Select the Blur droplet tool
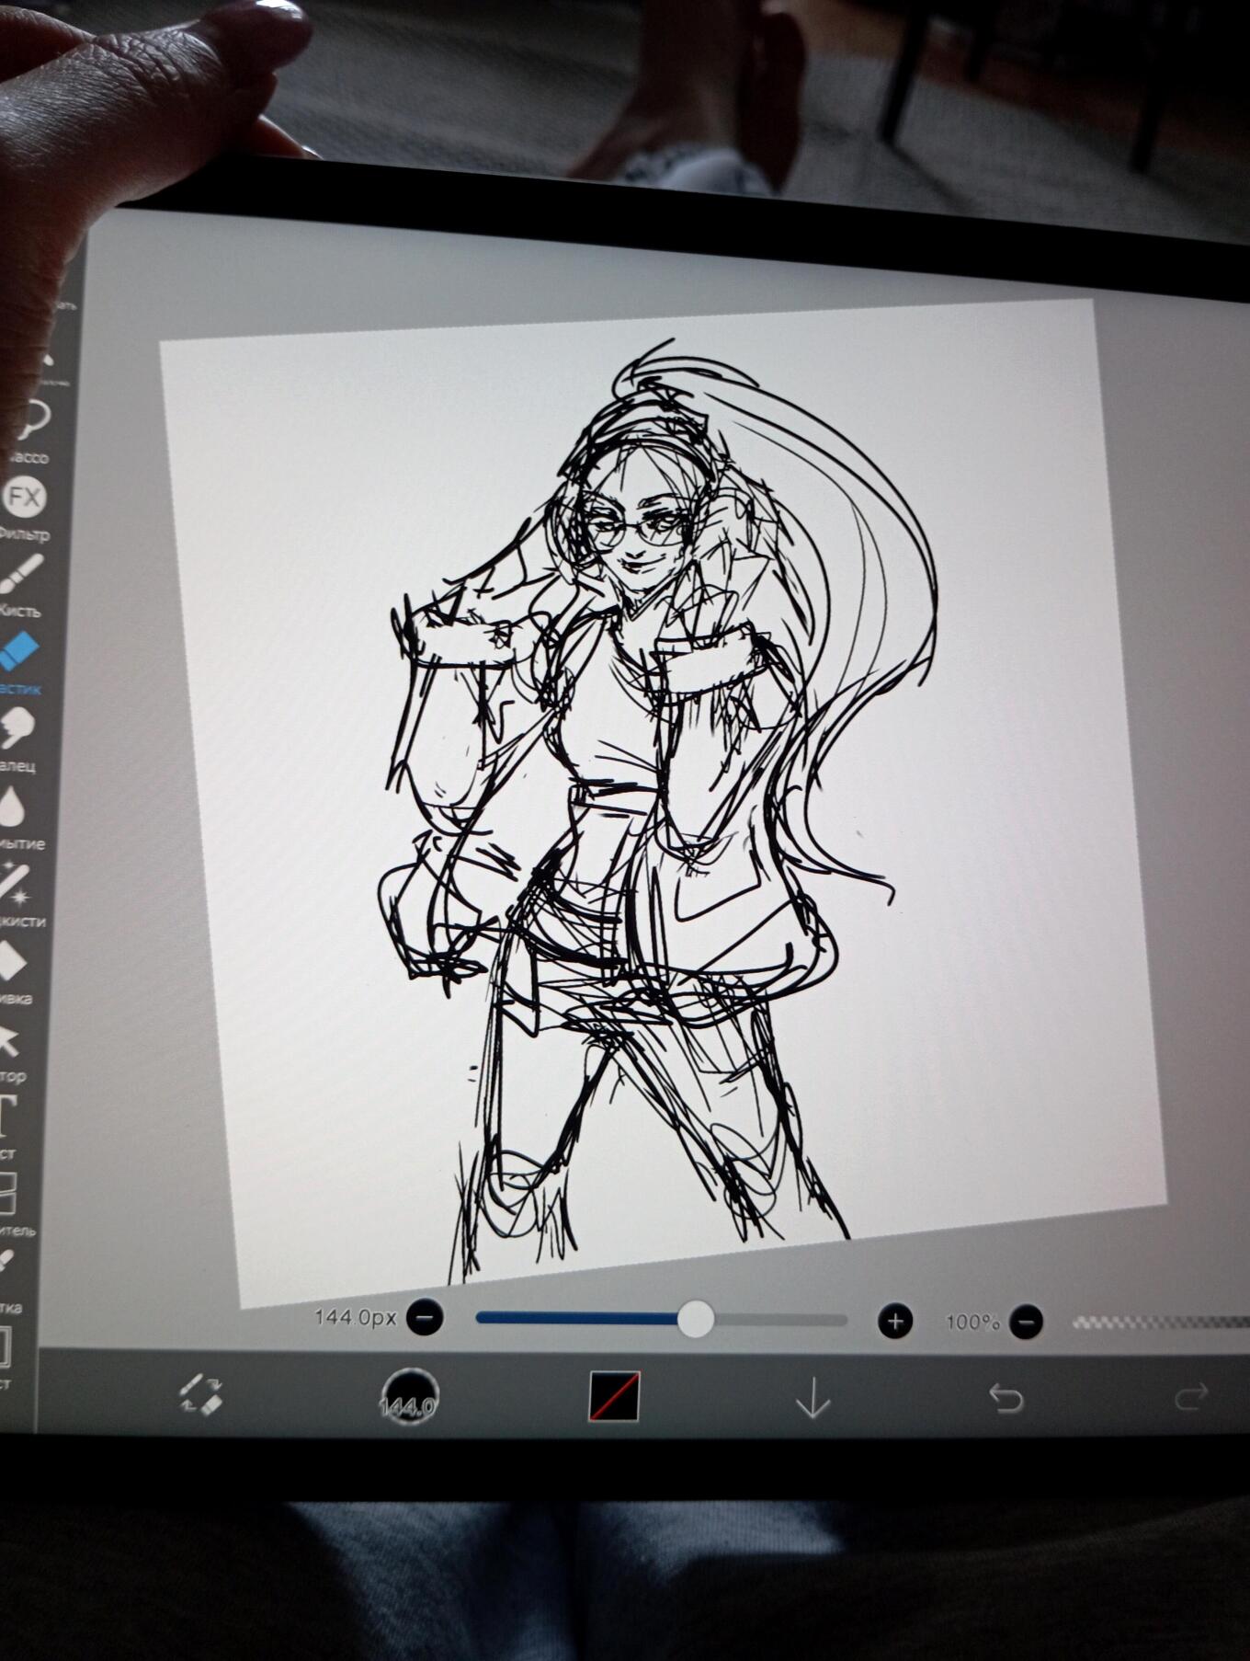 (12, 807)
